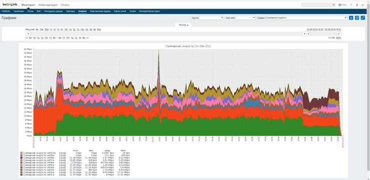Open the Услуги submenu tab
The image size is (370, 180).
point(132,11)
